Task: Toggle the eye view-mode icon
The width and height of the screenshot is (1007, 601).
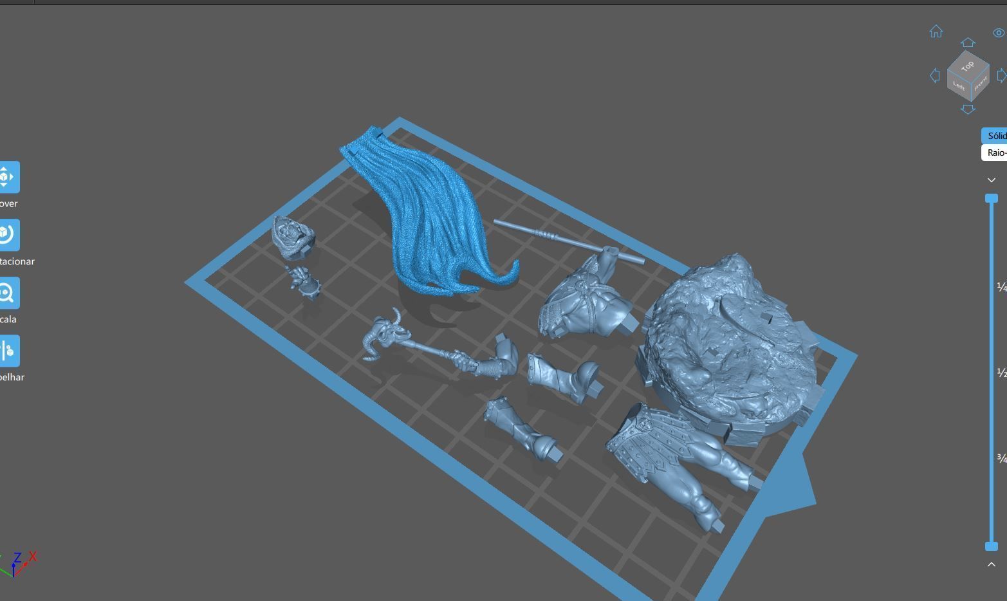Action: click(x=1000, y=32)
